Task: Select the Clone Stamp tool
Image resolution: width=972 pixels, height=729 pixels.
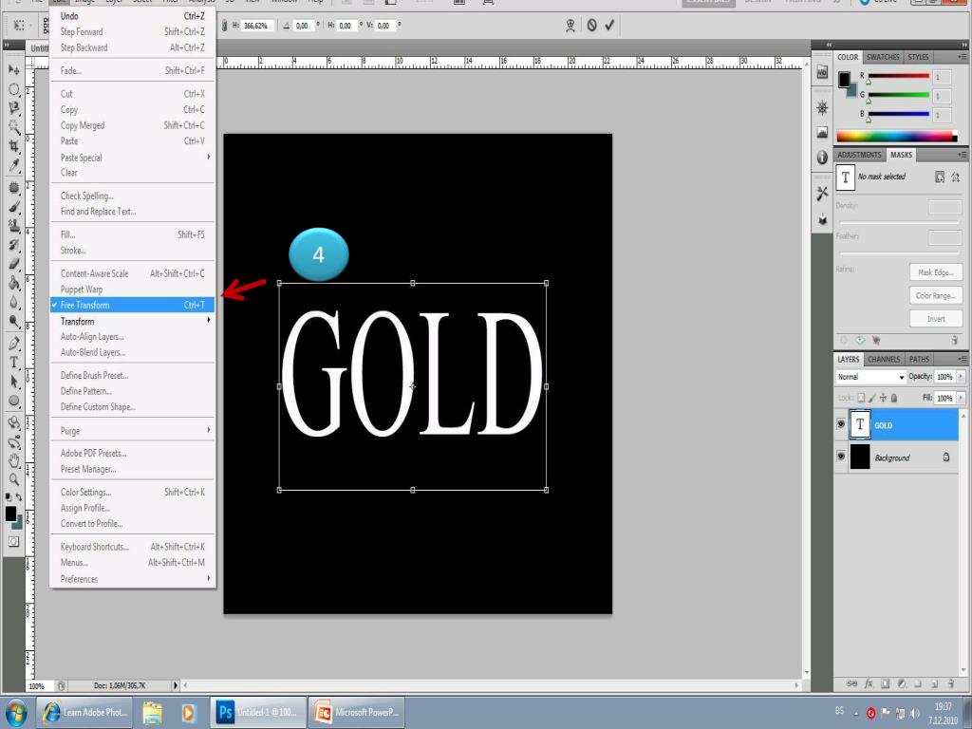Action: click(13, 226)
